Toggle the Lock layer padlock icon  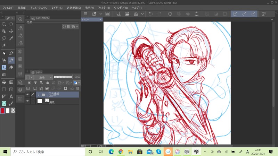pos(48,83)
